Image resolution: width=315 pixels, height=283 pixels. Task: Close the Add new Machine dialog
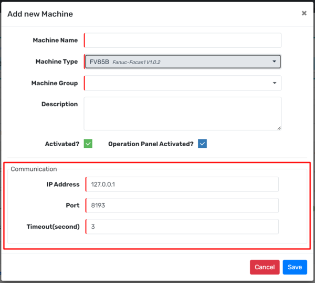304,14
